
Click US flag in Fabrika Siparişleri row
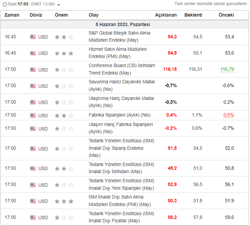click(x=33, y=115)
